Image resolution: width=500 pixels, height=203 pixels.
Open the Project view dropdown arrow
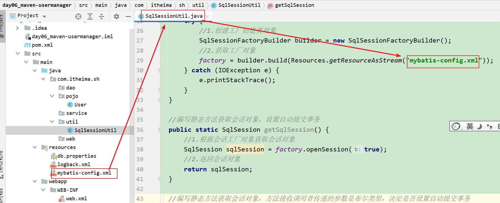(45, 16)
